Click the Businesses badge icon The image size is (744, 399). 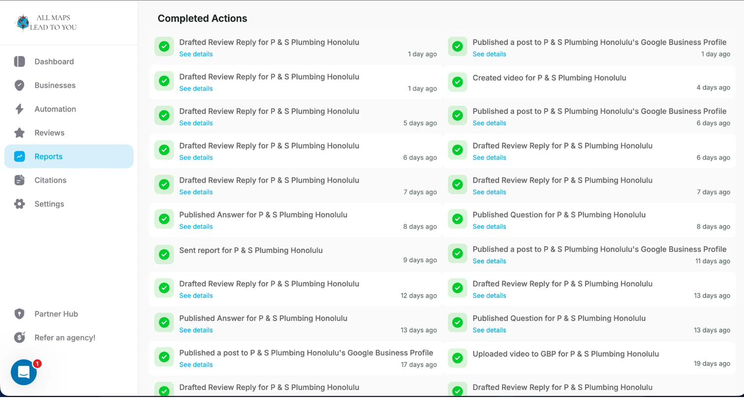(x=20, y=85)
